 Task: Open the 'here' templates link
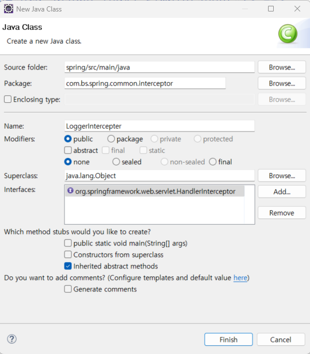pos(240,278)
